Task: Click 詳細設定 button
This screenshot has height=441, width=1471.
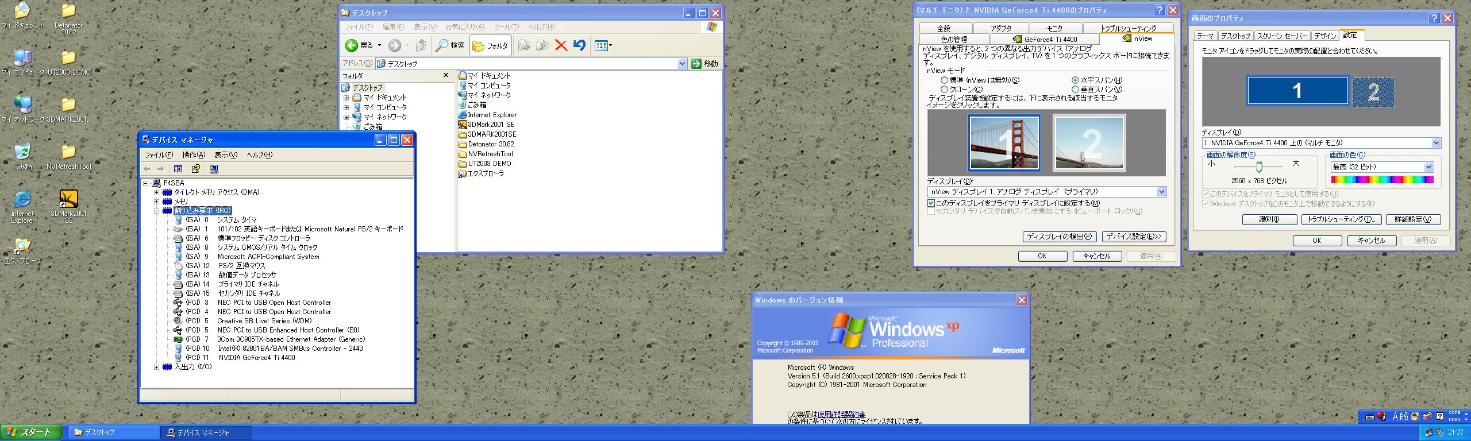Action: click(x=1413, y=219)
